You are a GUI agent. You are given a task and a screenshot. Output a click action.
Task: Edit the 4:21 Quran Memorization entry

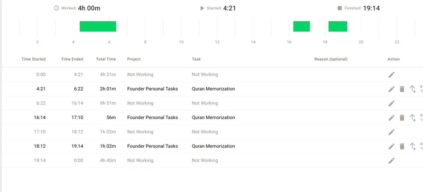[x=391, y=89]
